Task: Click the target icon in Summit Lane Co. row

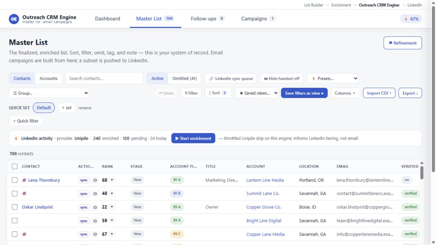Action: point(24,194)
